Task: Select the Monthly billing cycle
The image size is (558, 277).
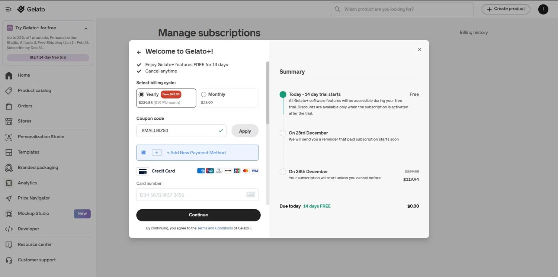Action: (x=229, y=98)
